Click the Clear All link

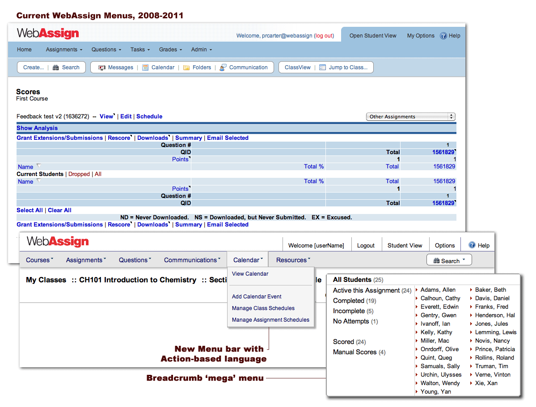pyautogui.click(x=59, y=210)
